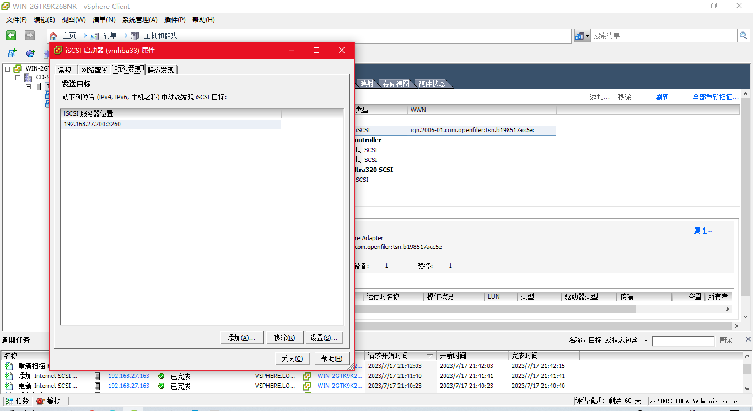Switch to the 网络配置 tab
Screen dimensions: 753x411
click(94, 70)
